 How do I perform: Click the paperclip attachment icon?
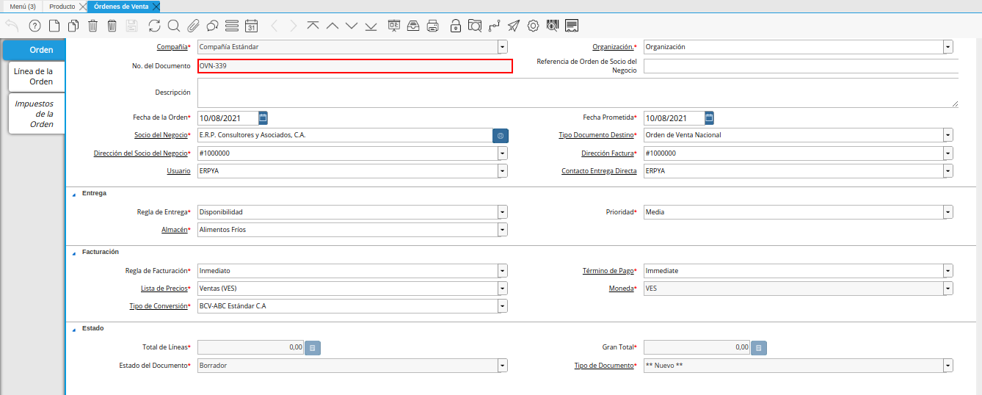click(x=193, y=26)
